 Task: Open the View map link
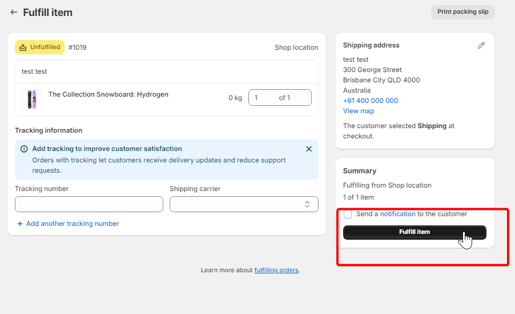tap(359, 111)
